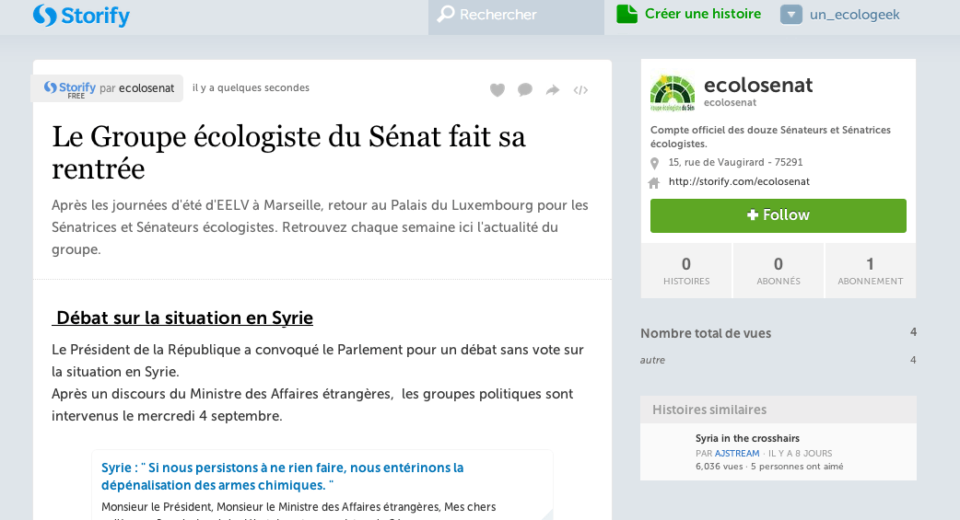Click the Storify logo in header
This screenshot has width=960, height=520.
[81, 16]
